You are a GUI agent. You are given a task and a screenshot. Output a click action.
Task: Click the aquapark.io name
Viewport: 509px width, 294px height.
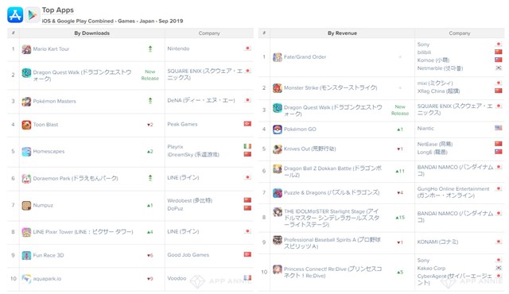click(47, 279)
